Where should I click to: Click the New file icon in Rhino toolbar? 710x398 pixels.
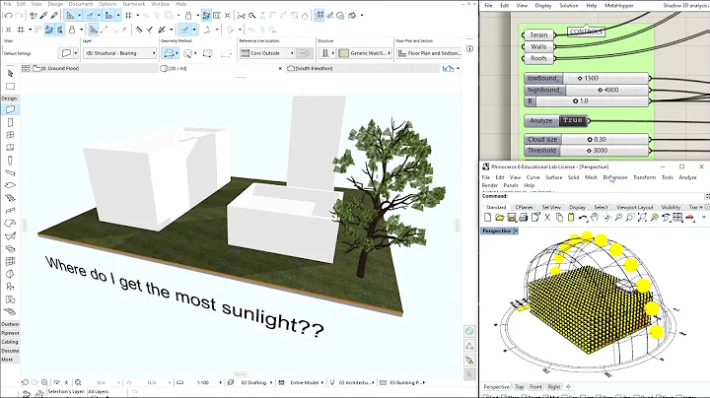[488, 218]
